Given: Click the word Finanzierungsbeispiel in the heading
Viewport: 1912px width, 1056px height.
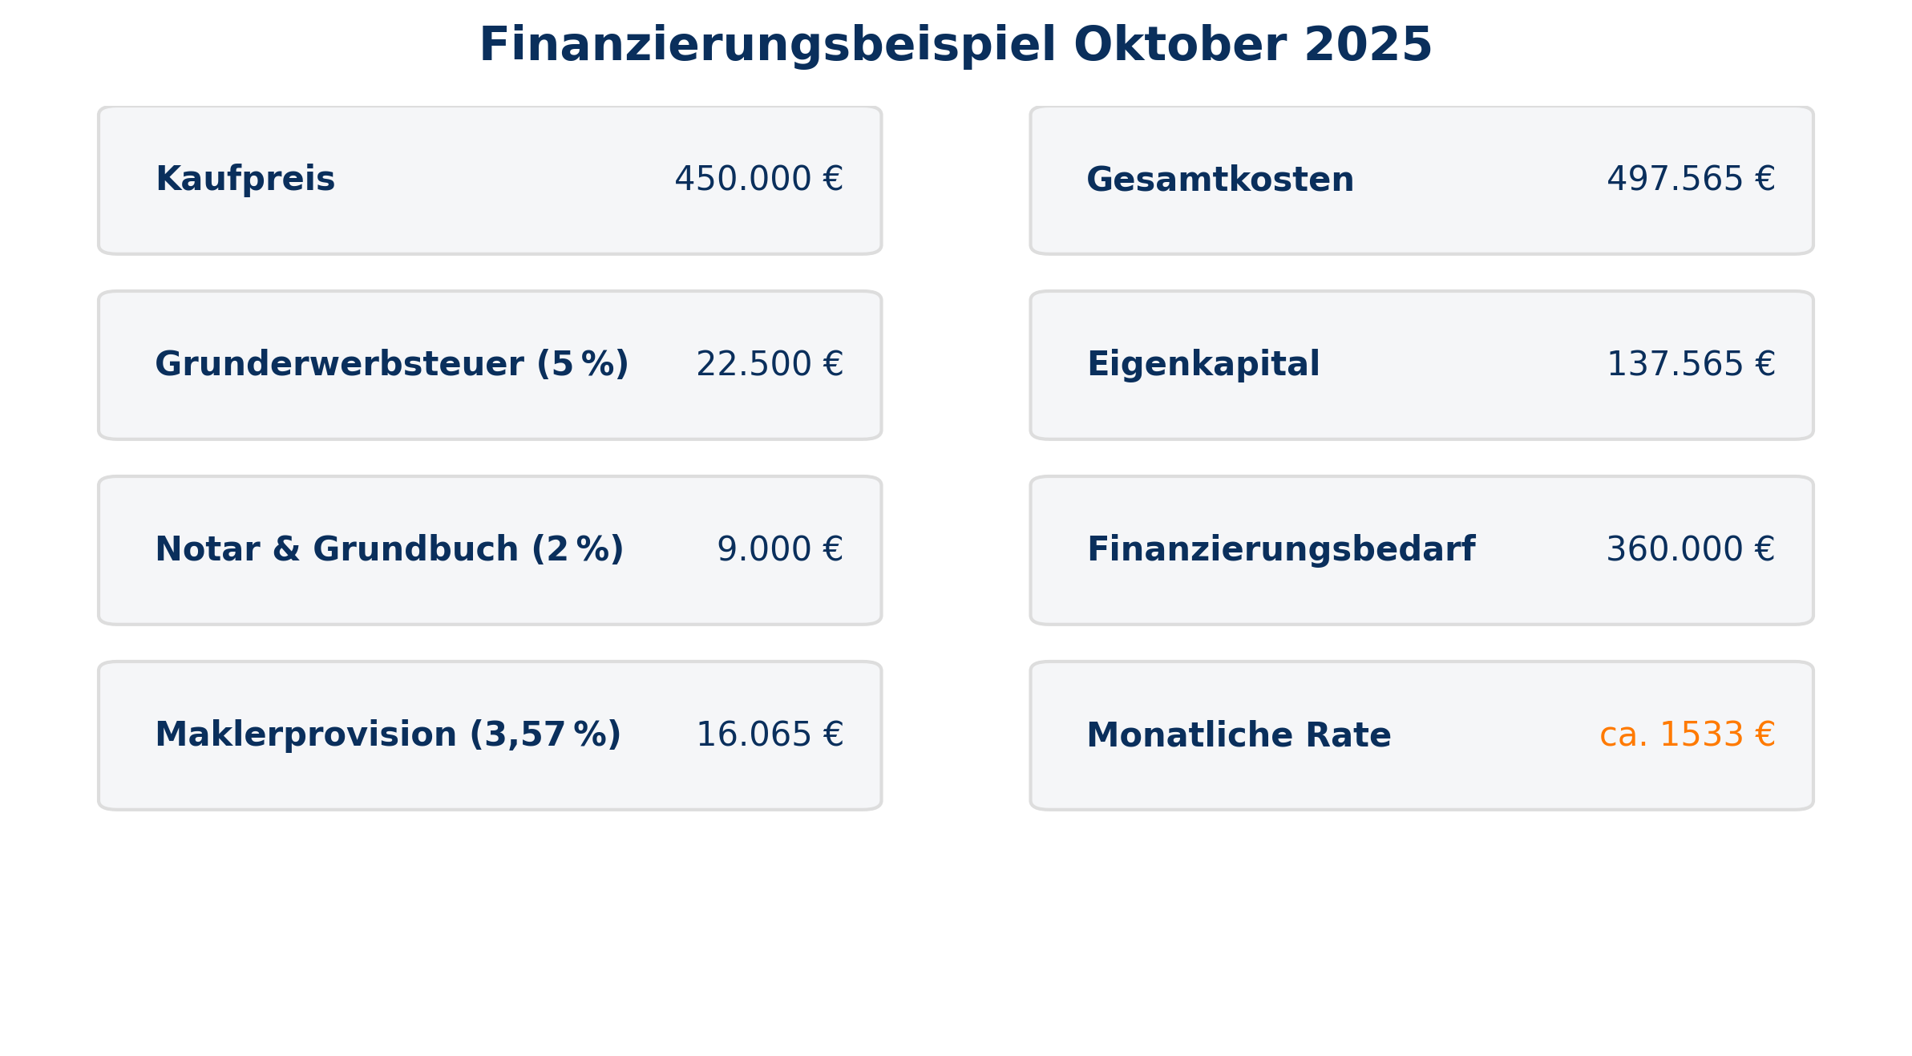Looking at the screenshot, I should tap(767, 46).
